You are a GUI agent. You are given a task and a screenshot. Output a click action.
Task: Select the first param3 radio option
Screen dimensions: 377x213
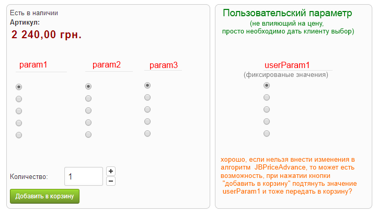[x=147, y=85]
